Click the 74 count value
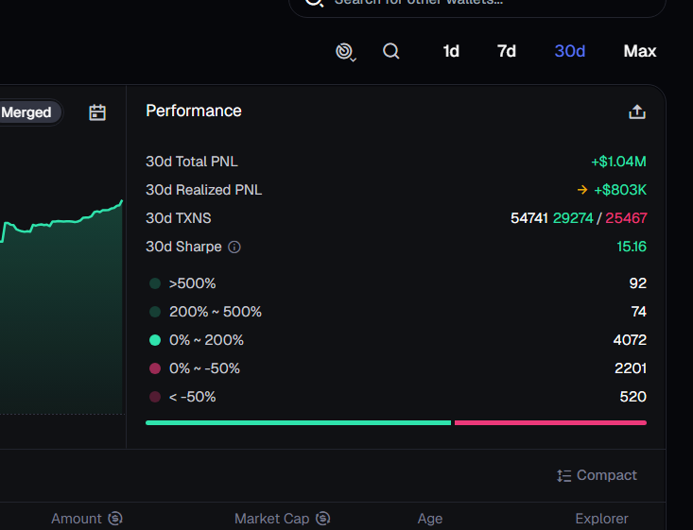The height and width of the screenshot is (530, 693). tap(639, 312)
